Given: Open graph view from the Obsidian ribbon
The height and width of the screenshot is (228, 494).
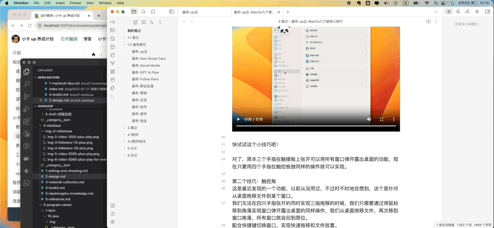Looking at the screenshot, I should (112, 63).
